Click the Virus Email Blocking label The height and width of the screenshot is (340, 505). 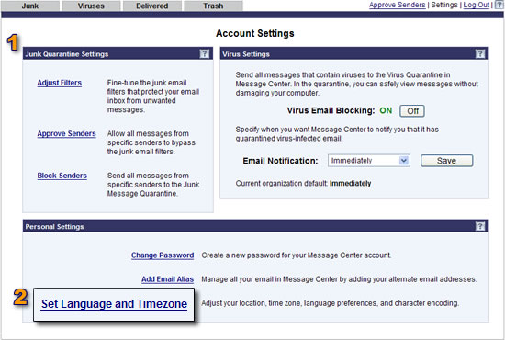pos(331,110)
